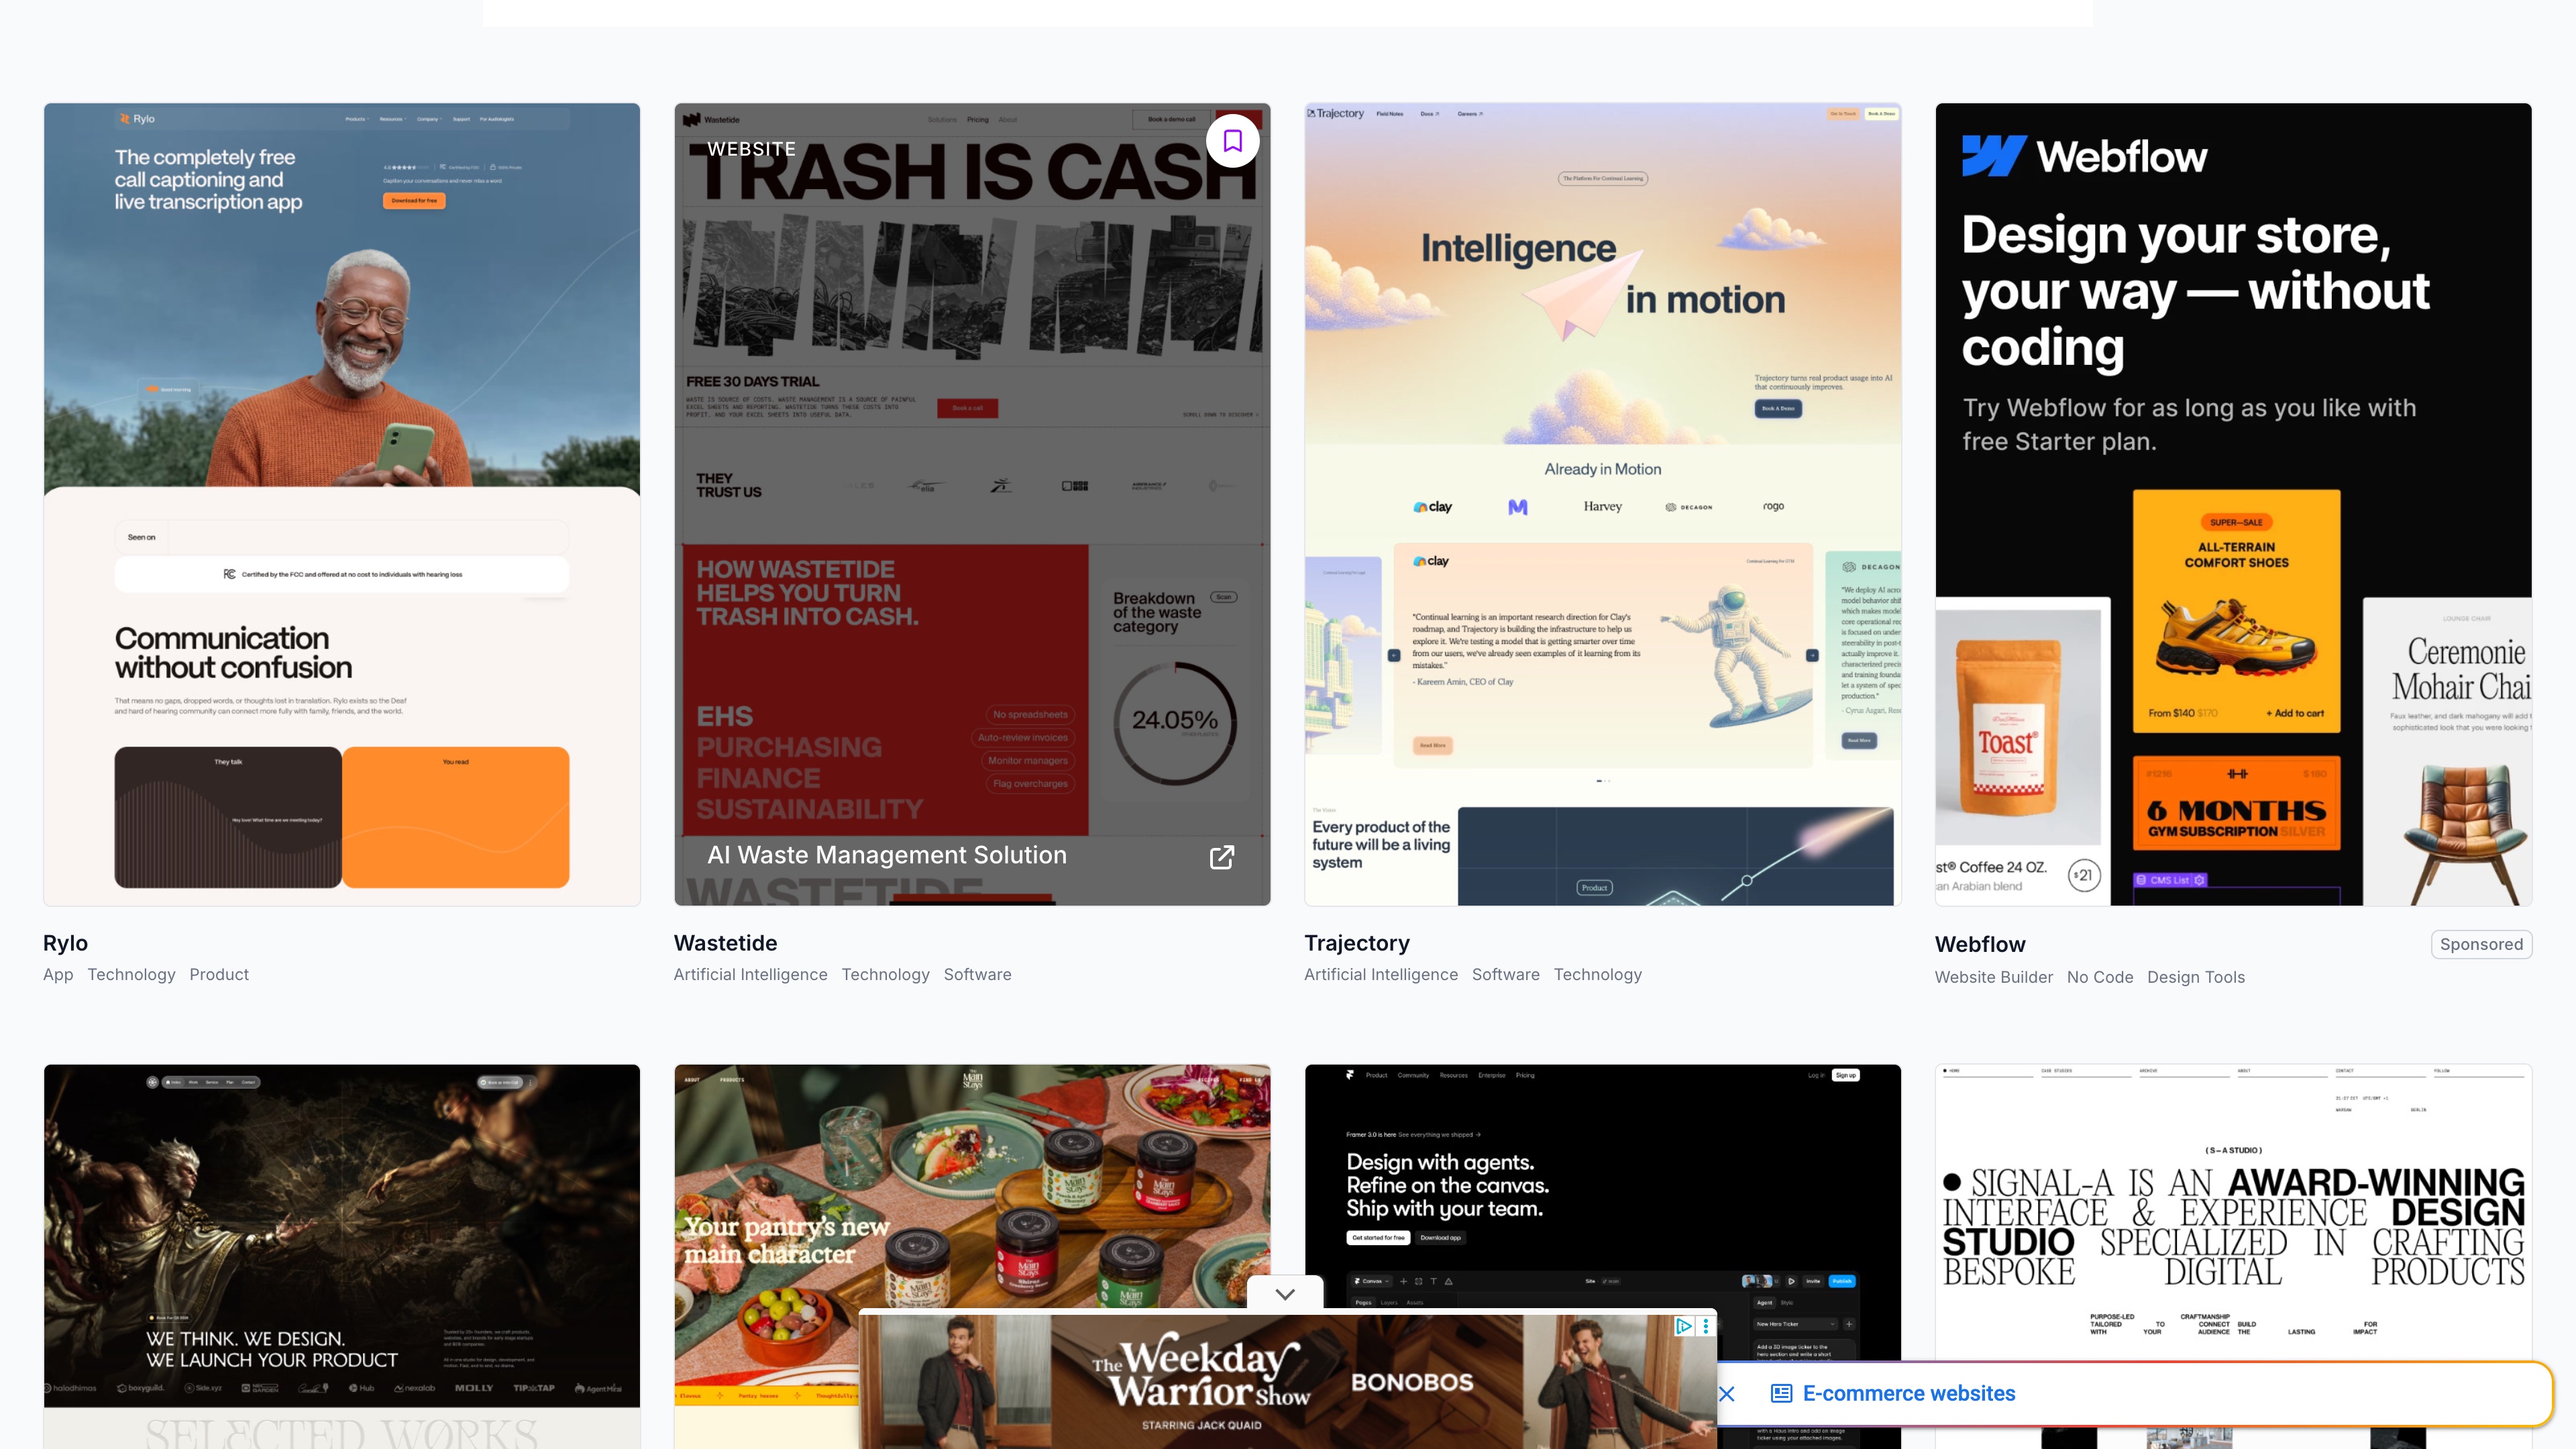Click the Wastetide title link
The width and height of the screenshot is (2576, 1449).
(725, 943)
